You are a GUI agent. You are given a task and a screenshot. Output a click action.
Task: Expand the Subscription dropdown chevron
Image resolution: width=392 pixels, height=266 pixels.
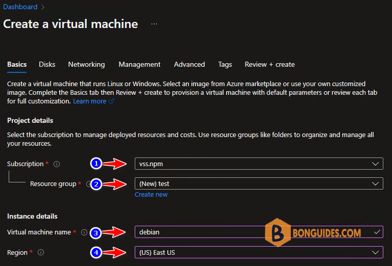point(375,164)
